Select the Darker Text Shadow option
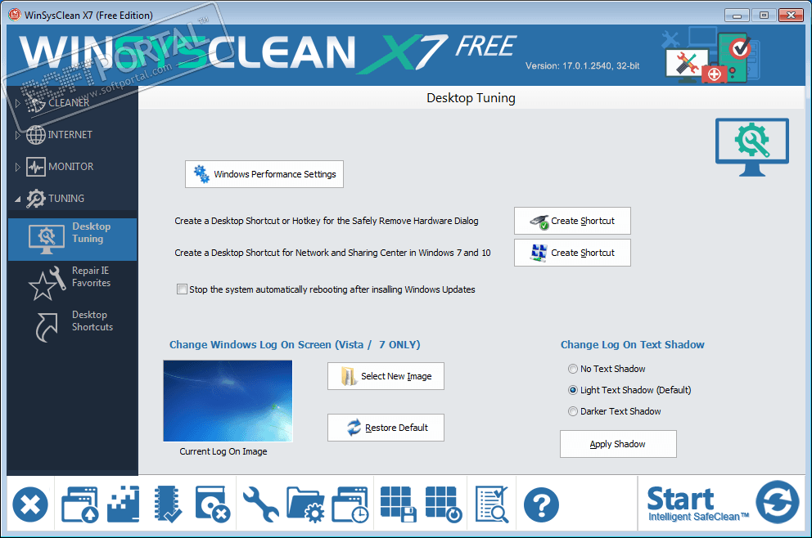Viewport: 812px width, 538px height. tap(573, 411)
